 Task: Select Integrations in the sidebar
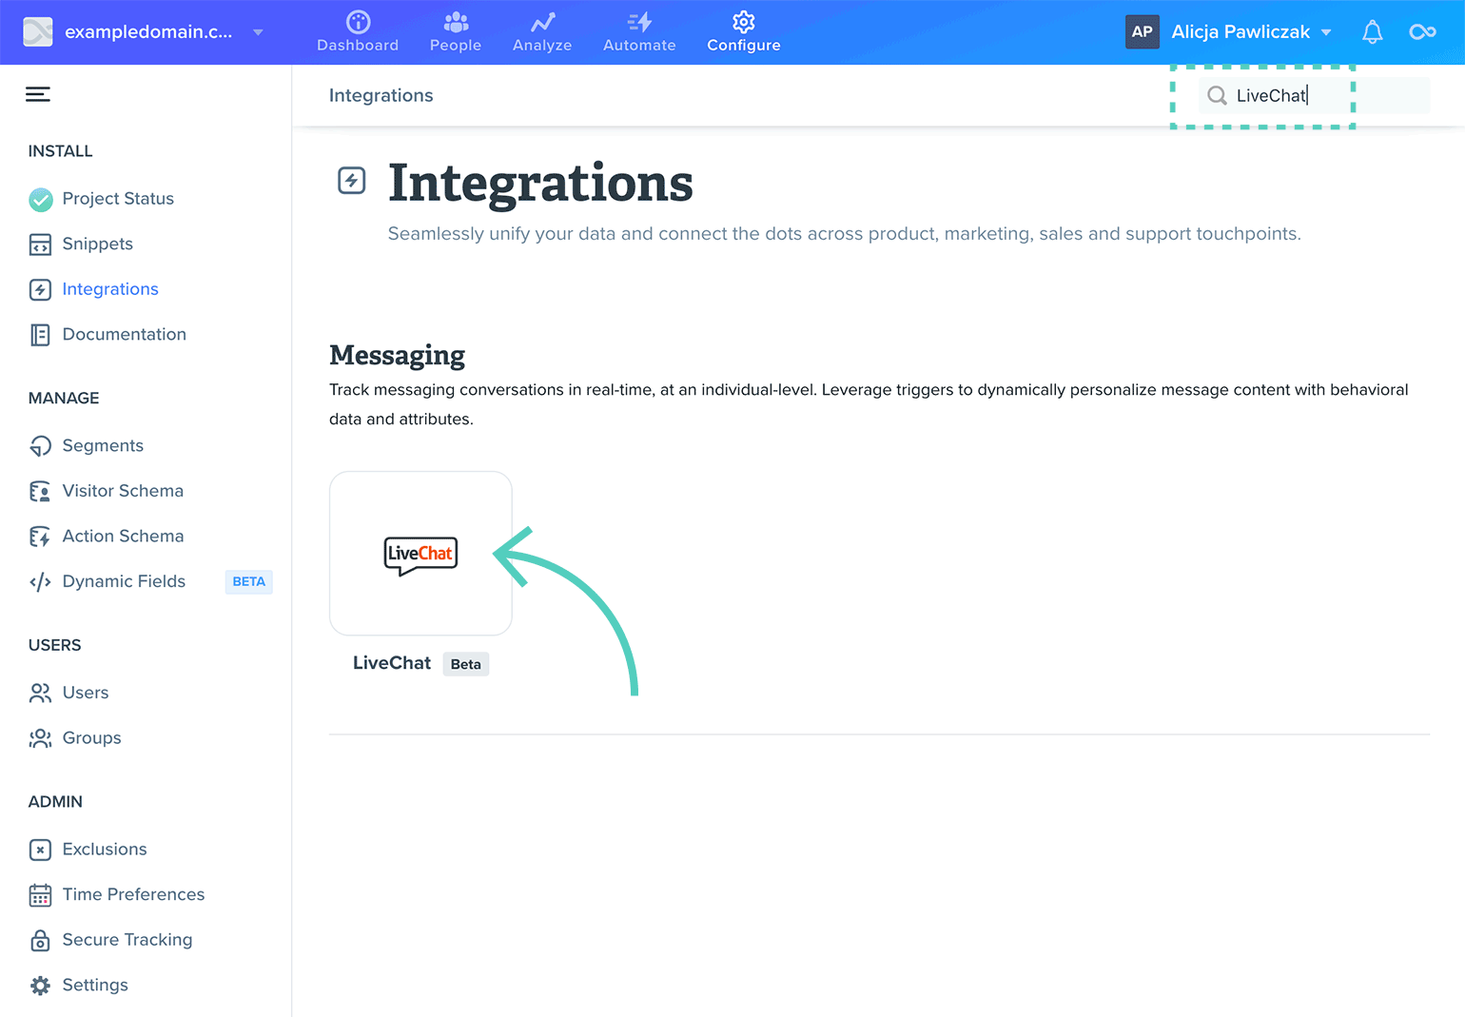110,289
